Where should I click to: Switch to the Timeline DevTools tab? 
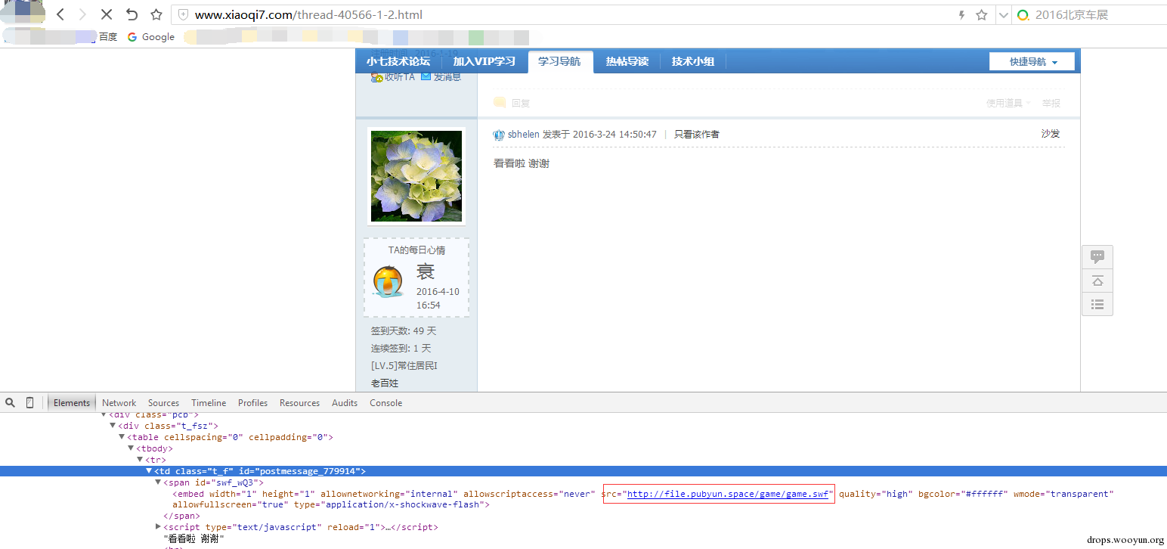click(x=209, y=403)
